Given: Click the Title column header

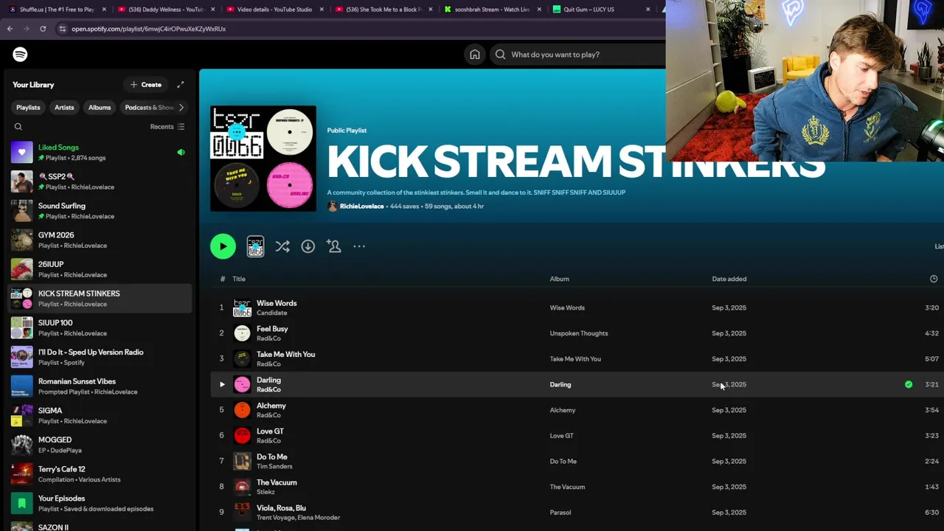Looking at the screenshot, I should pyautogui.click(x=239, y=279).
